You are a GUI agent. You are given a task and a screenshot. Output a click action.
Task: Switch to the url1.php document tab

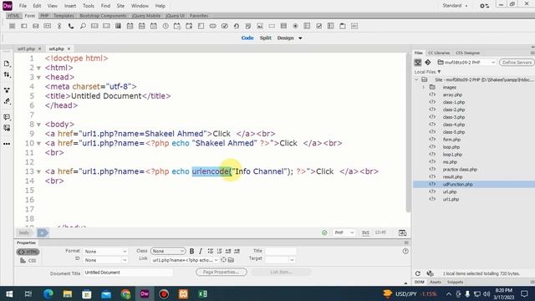pos(26,48)
